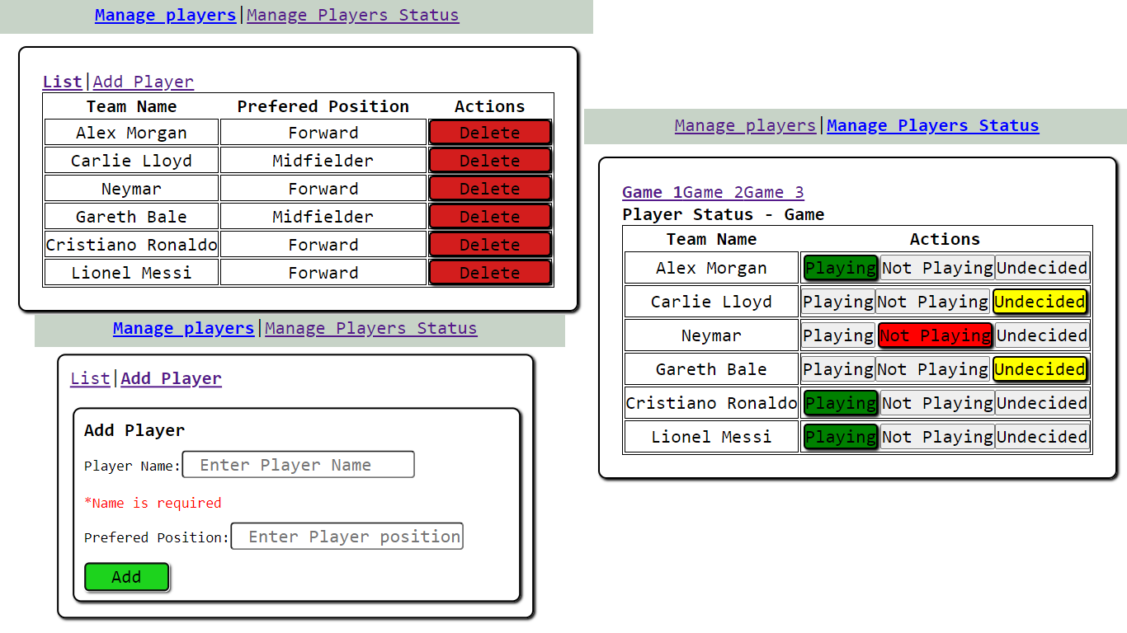Delete player Neymar
Image resolution: width=1127 pixels, height=633 pixels.
tap(489, 188)
